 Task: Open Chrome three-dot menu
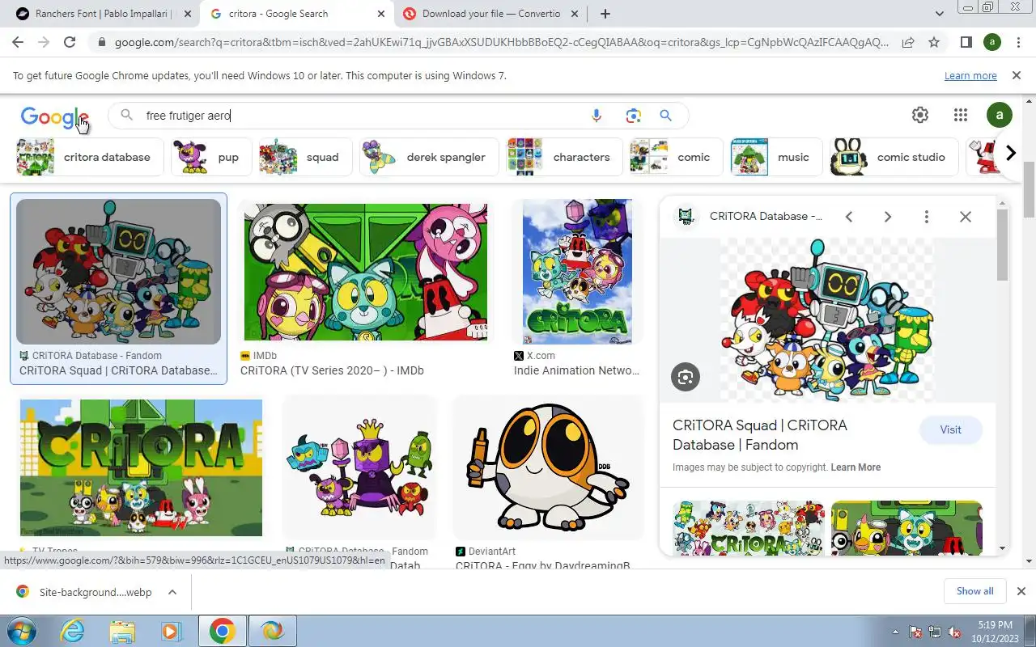click(1017, 42)
